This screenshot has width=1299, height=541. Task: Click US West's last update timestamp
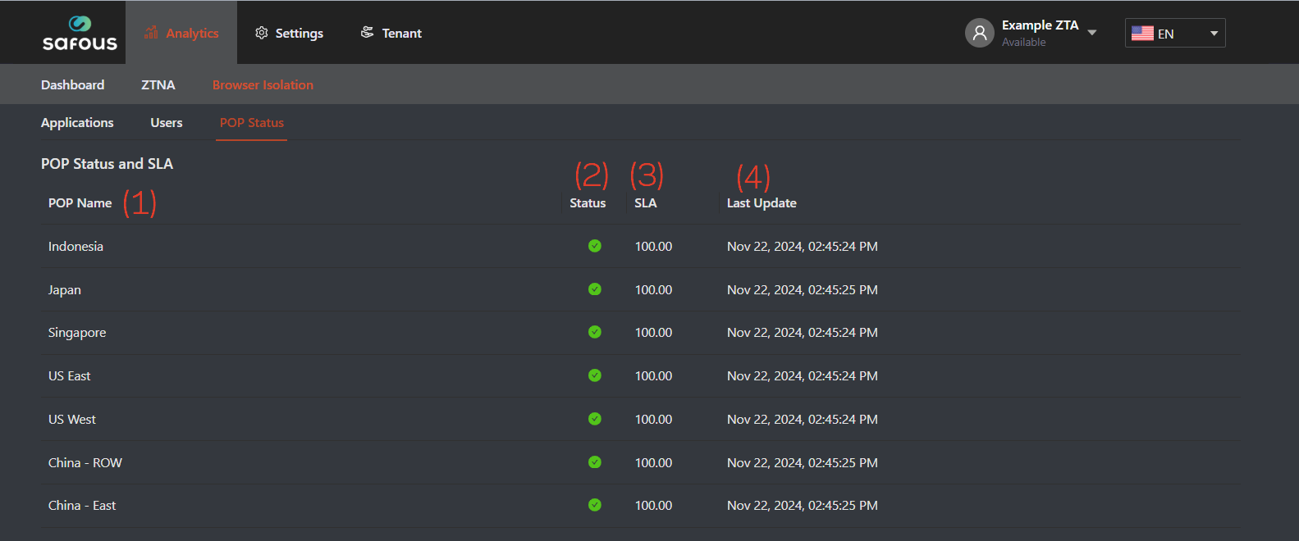click(x=803, y=419)
